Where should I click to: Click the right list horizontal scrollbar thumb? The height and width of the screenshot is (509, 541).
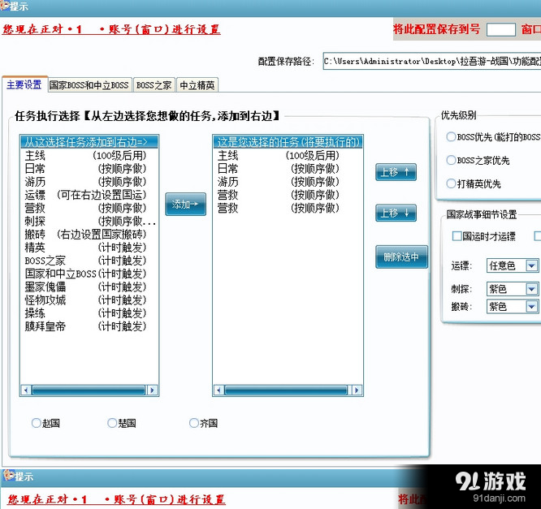coord(286,390)
